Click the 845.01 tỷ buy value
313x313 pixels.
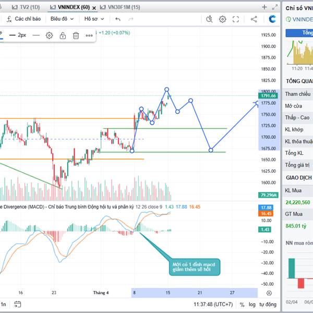296,226
